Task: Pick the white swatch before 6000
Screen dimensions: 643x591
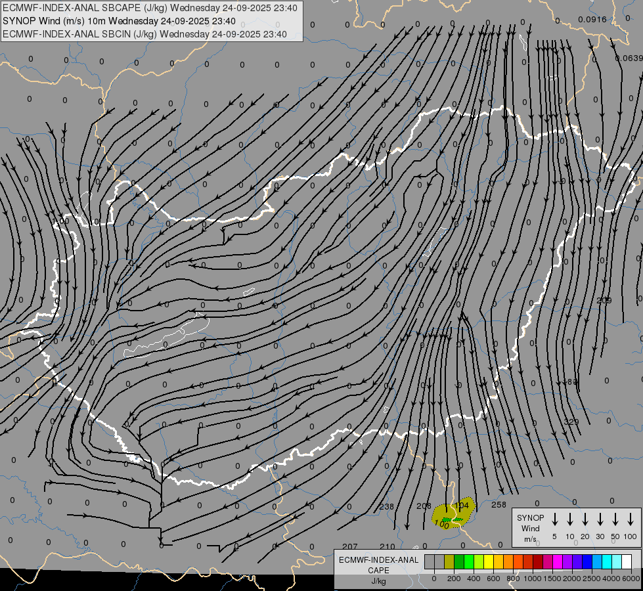Action: point(627,561)
